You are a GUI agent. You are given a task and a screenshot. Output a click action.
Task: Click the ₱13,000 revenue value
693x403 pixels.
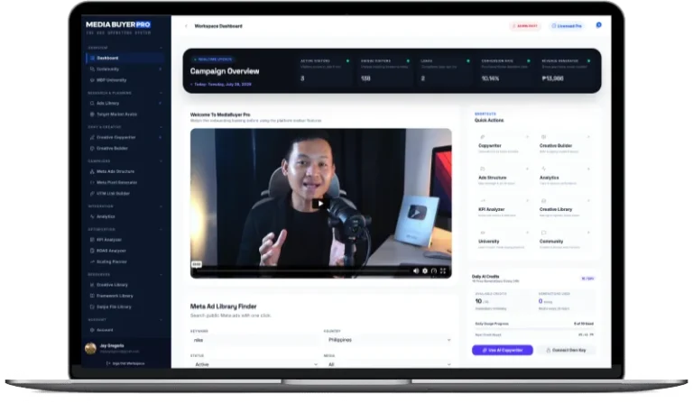[552, 78]
